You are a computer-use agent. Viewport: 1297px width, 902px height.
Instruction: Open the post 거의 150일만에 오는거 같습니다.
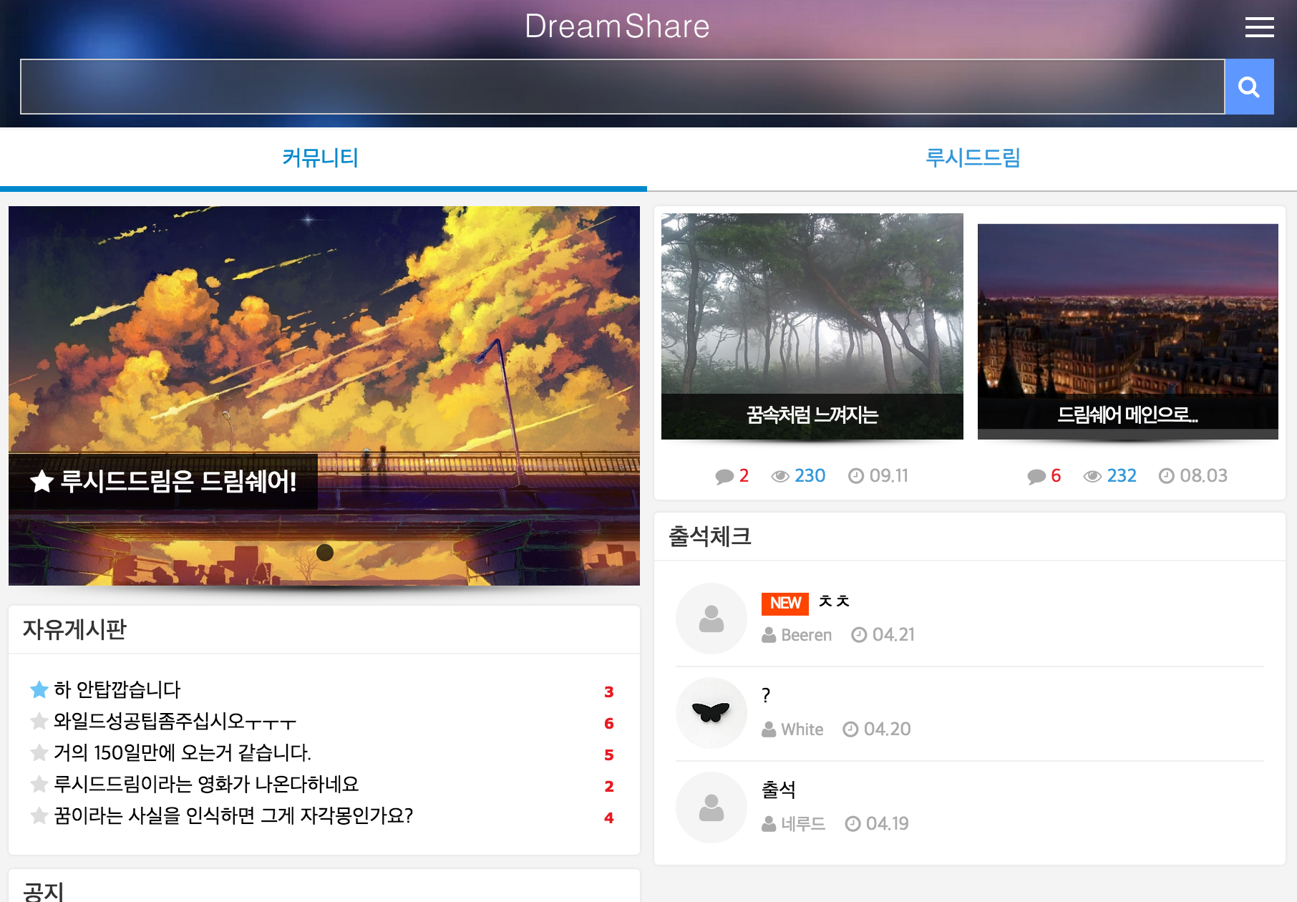coord(183,752)
